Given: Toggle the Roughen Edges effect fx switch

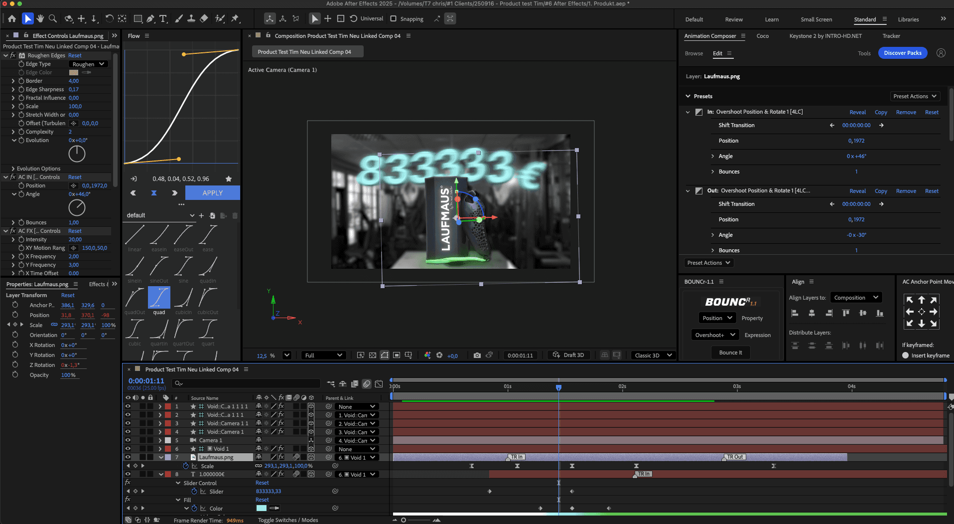Looking at the screenshot, I should pos(13,55).
